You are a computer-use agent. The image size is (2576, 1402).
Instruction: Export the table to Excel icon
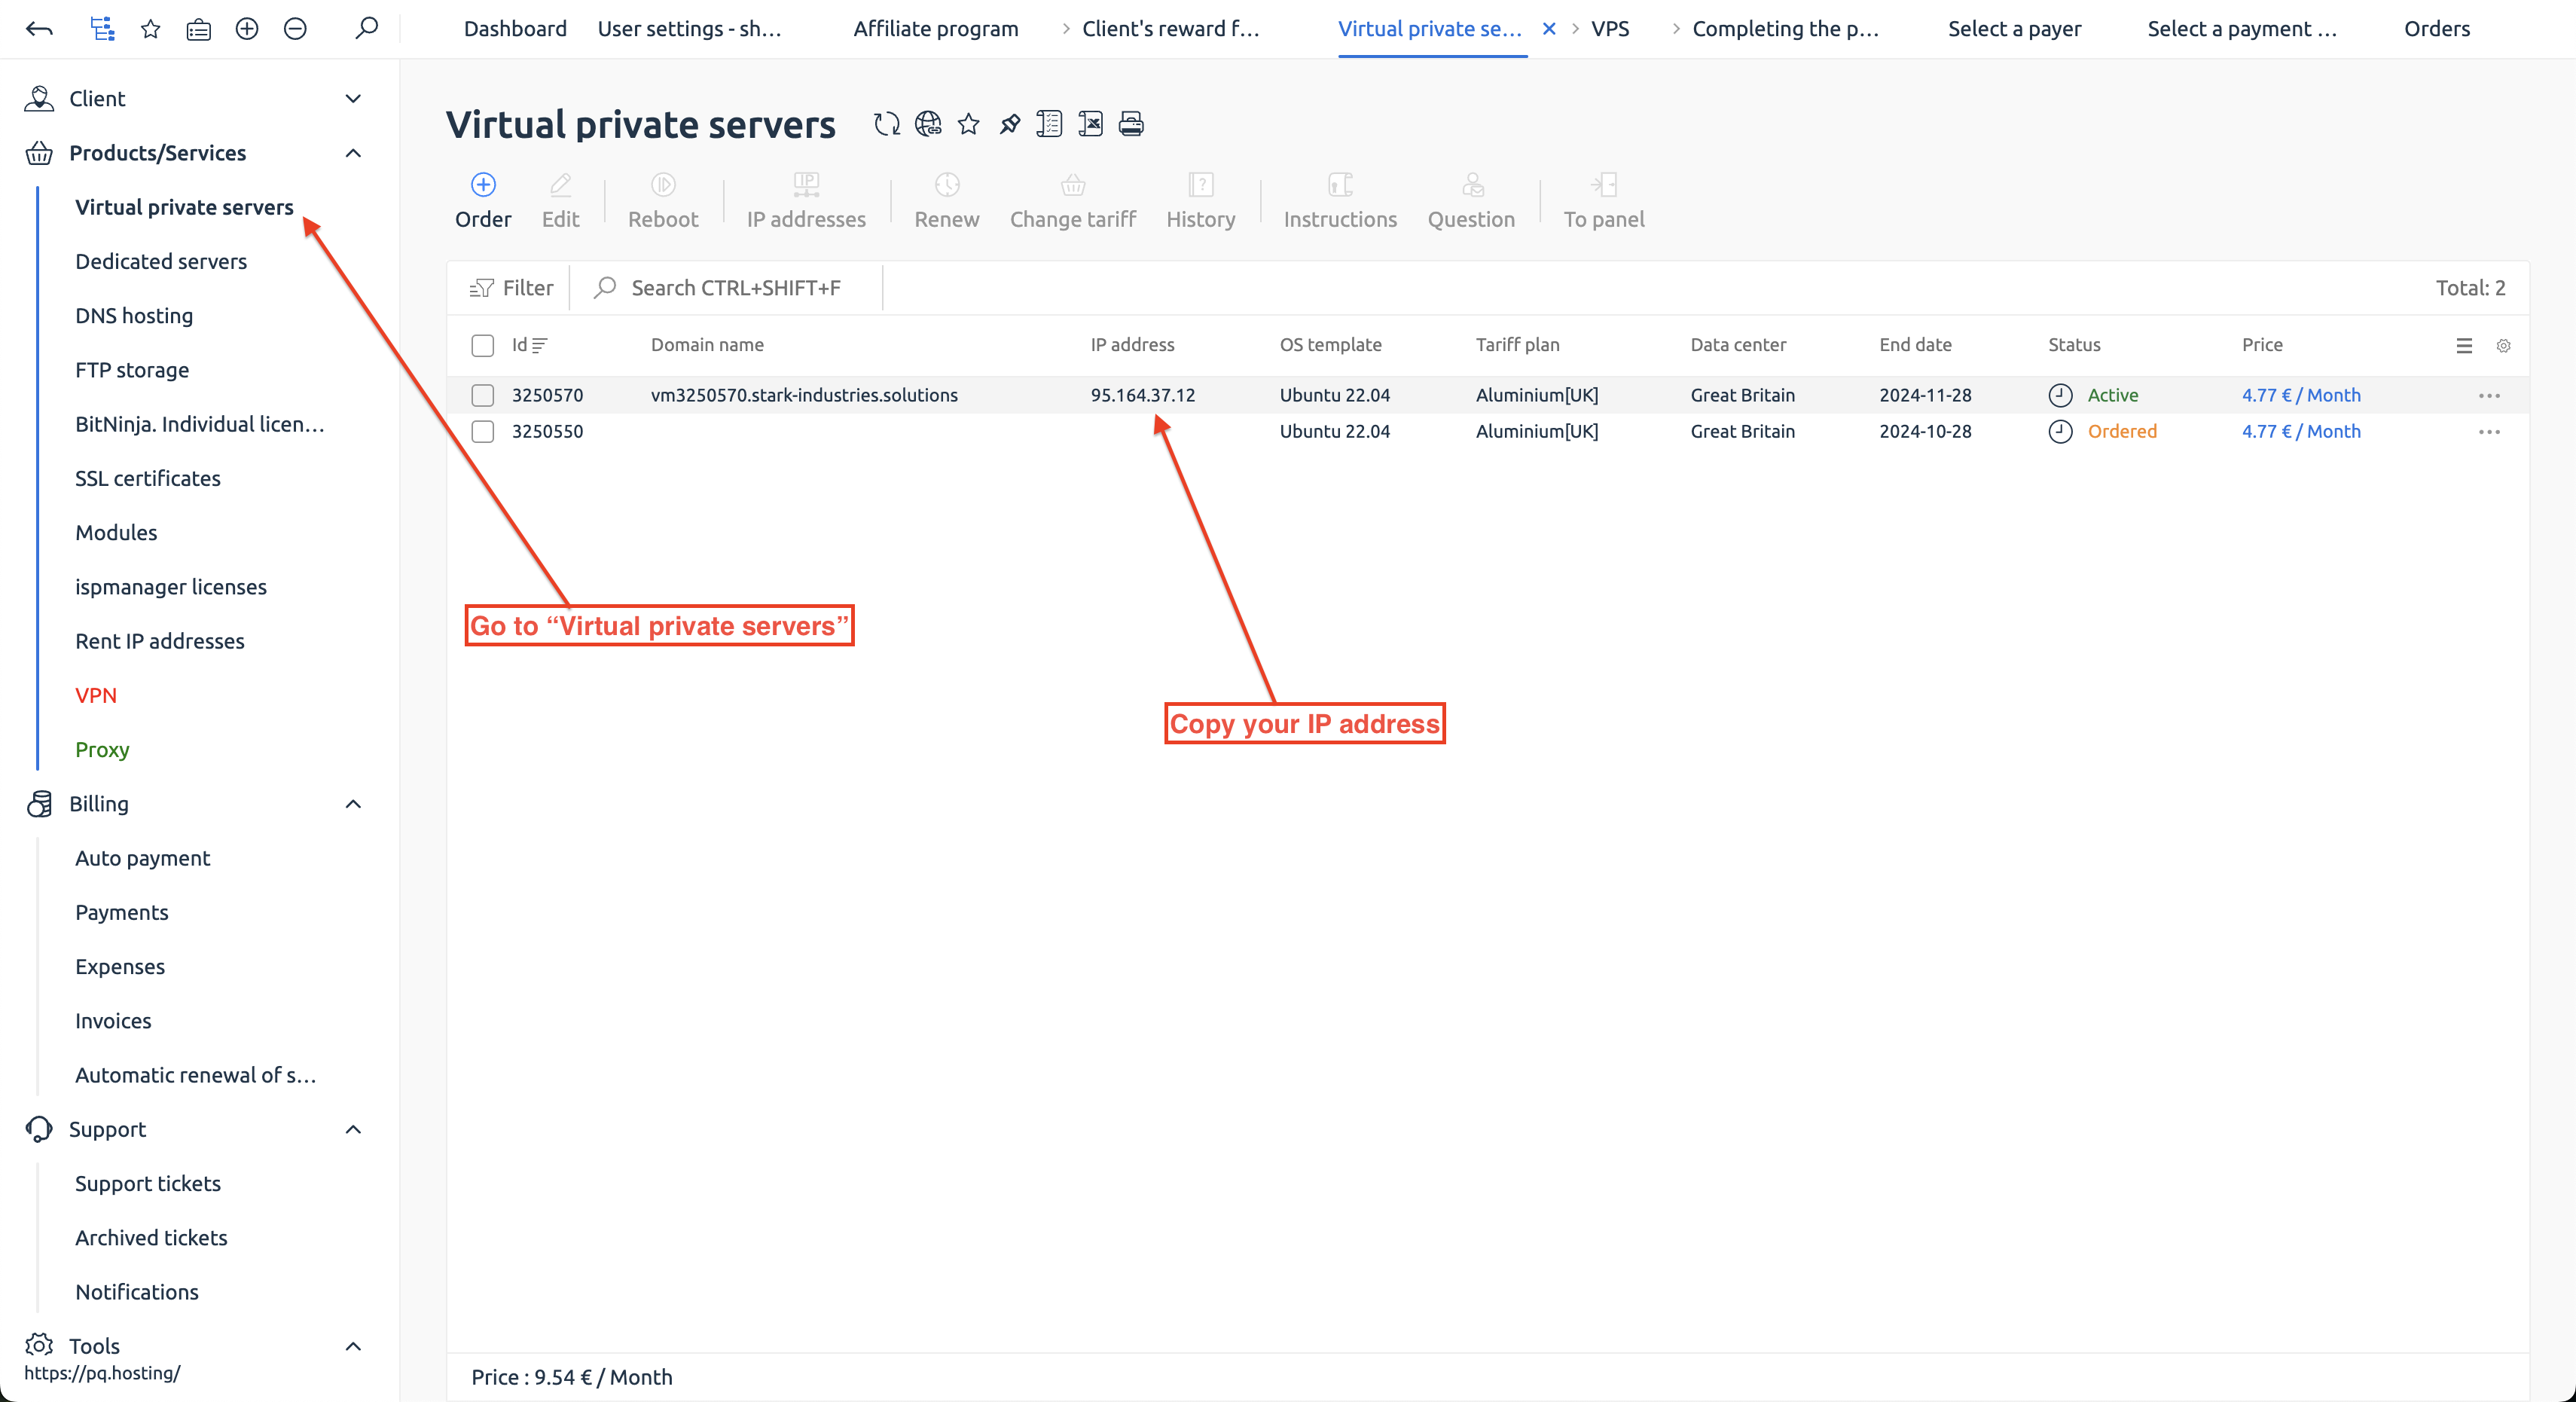[1090, 124]
